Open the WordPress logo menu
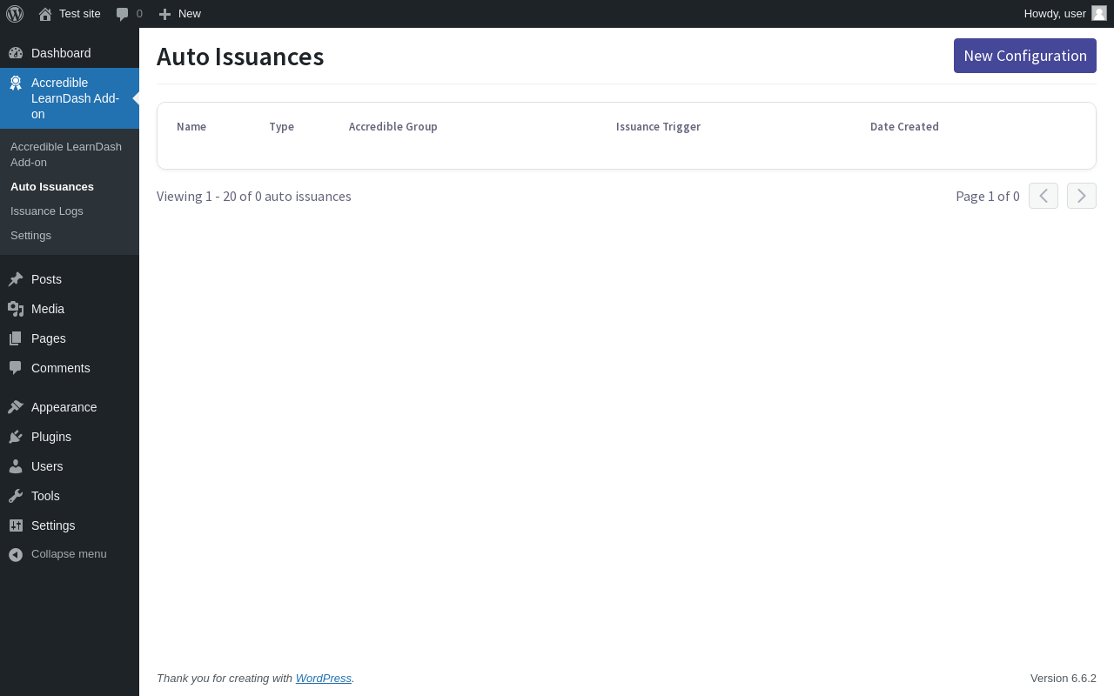This screenshot has height=696, width=1114. click(15, 14)
